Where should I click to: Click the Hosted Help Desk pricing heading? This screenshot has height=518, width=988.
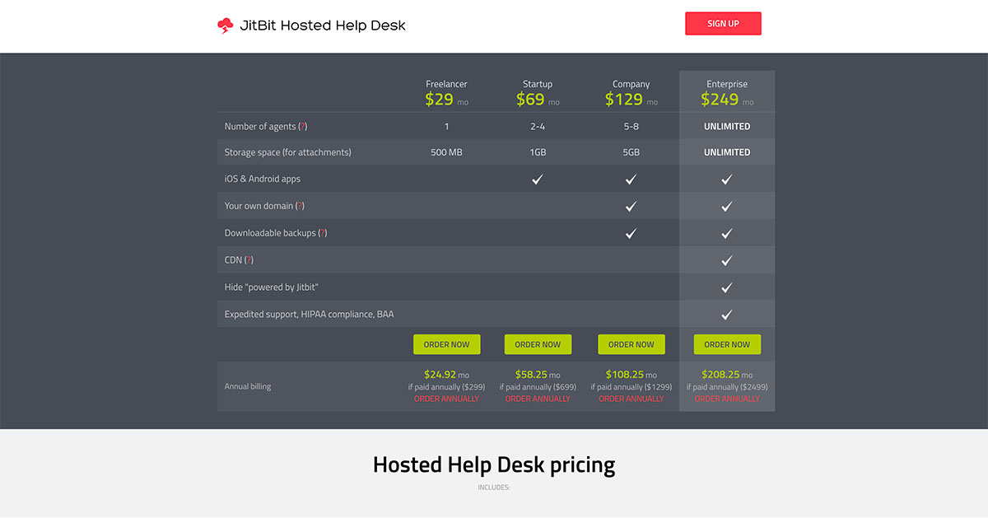(494, 464)
